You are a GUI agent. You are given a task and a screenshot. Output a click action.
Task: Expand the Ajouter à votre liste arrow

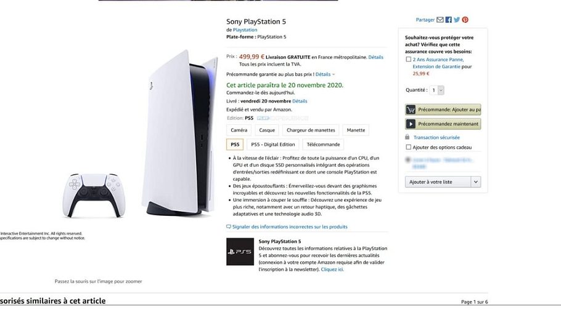tap(475, 181)
